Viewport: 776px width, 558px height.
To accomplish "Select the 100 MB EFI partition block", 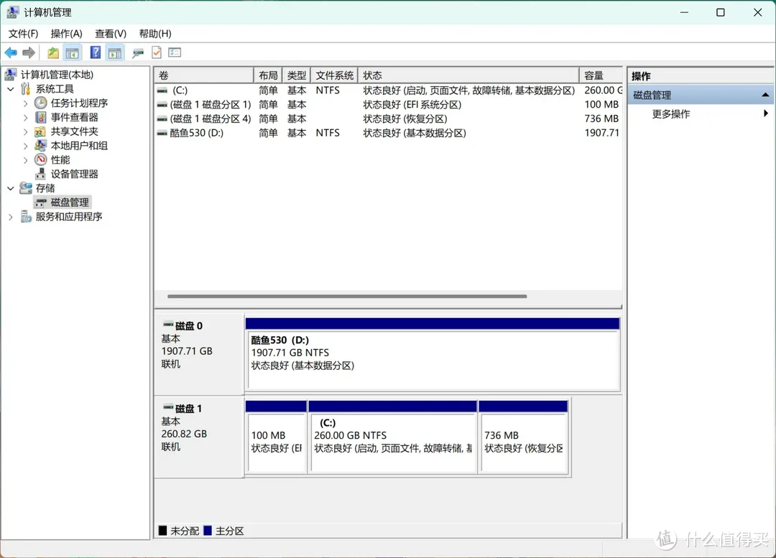I will (x=276, y=438).
